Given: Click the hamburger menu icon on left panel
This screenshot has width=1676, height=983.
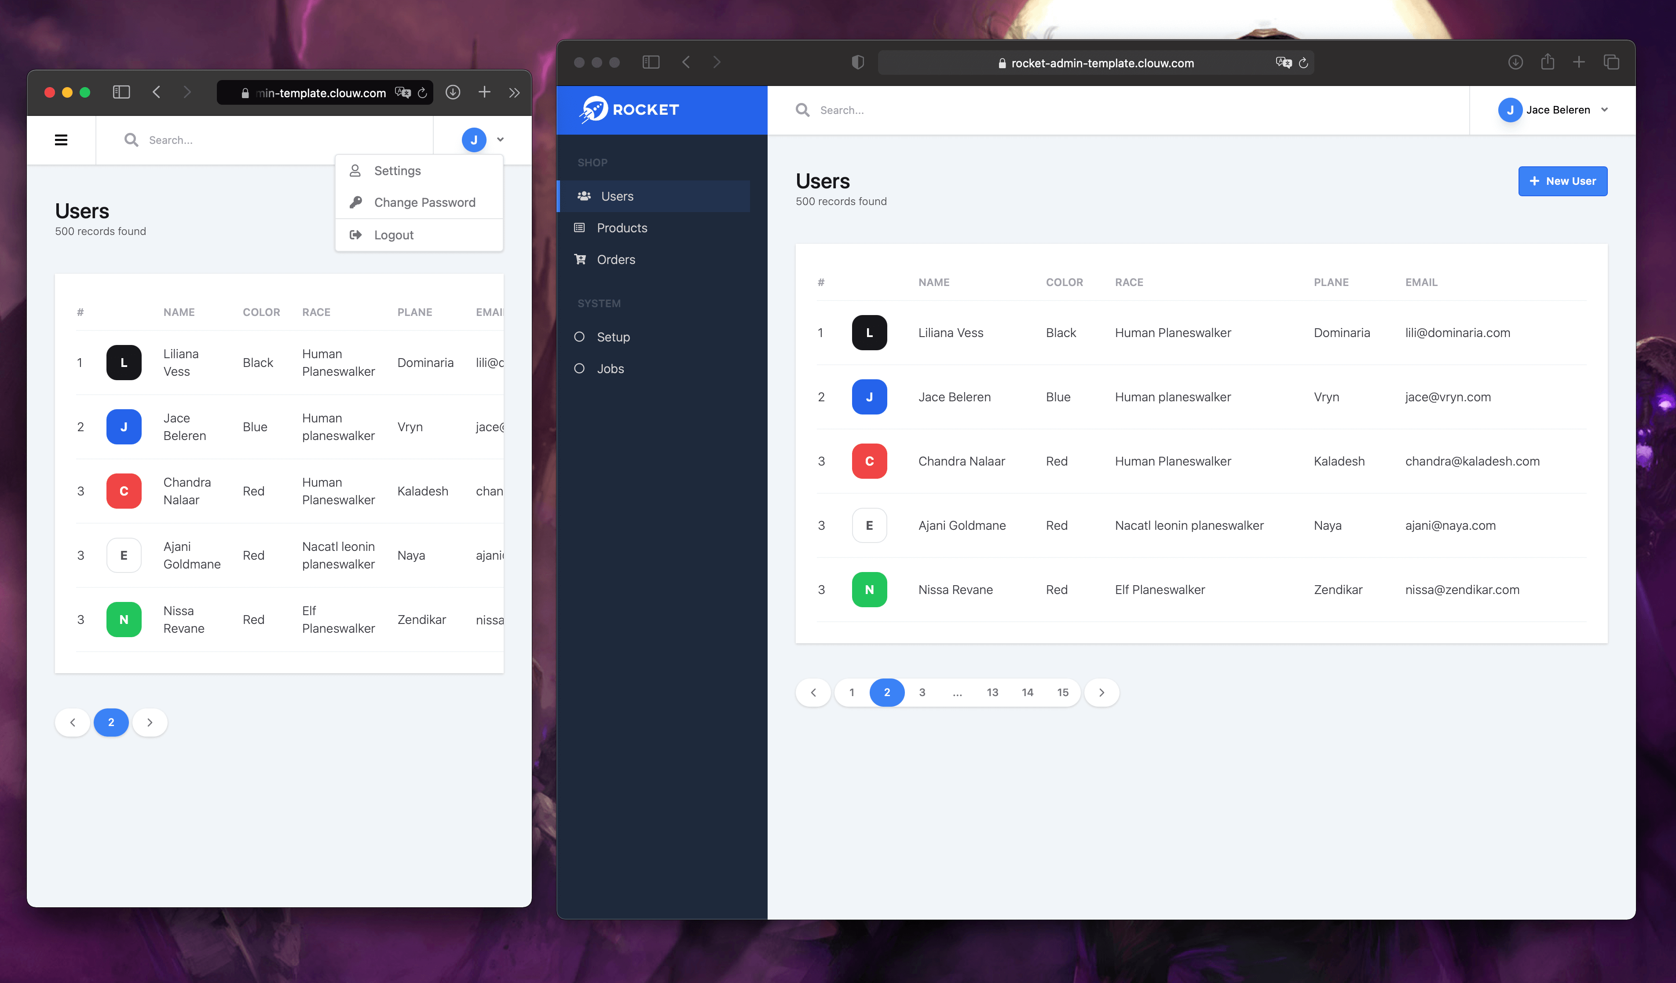Looking at the screenshot, I should click(61, 139).
